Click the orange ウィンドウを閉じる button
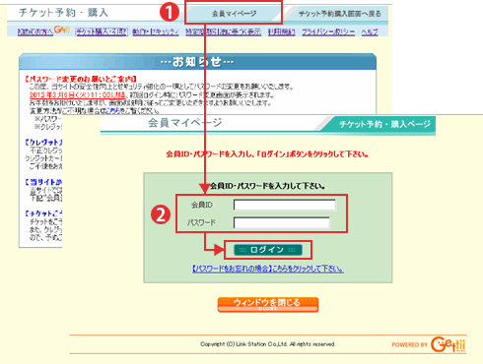 pos(268,305)
